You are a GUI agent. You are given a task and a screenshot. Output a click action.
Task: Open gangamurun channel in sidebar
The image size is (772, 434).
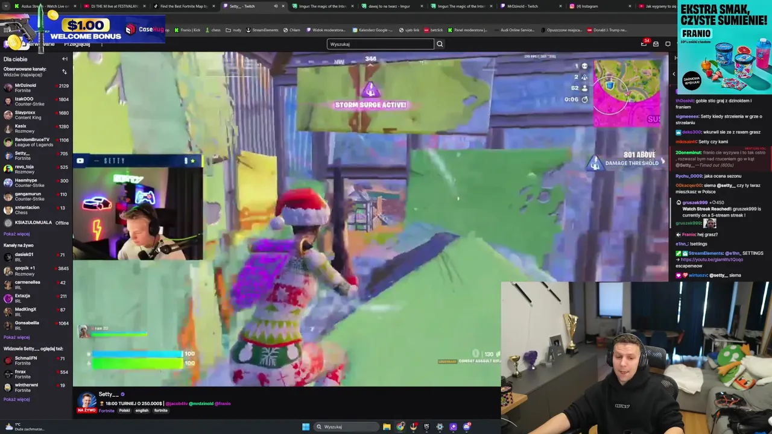click(x=36, y=197)
